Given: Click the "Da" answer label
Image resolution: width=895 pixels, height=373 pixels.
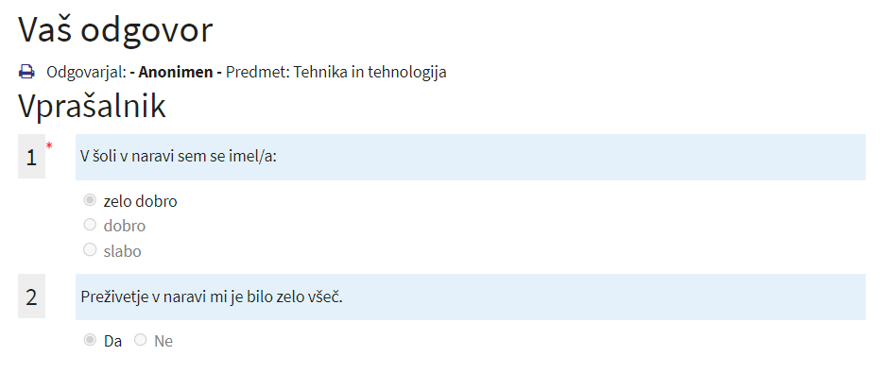Looking at the screenshot, I should [112, 342].
